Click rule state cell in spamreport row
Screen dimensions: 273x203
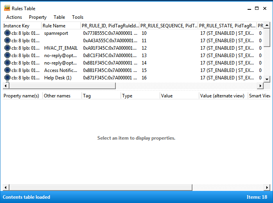[x=227, y=33]
